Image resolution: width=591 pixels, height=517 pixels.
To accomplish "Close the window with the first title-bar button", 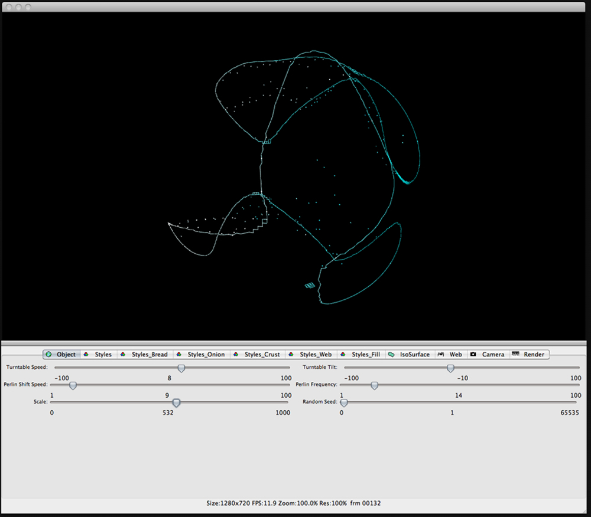I will [9, 6].
